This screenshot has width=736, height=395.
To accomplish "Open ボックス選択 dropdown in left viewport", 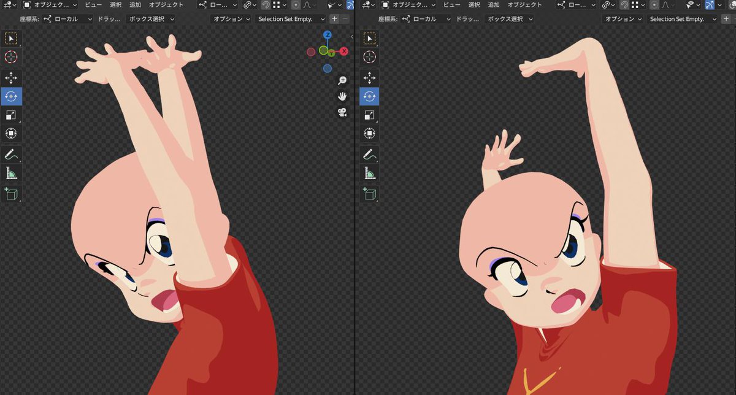I will pos(151,19).
